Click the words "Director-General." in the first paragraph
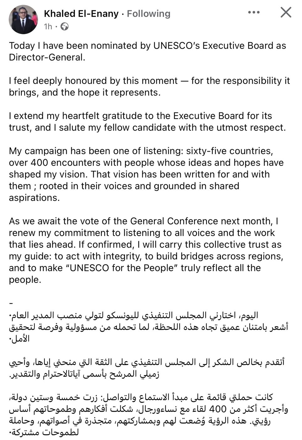Image resolution: width=302 pixels, height=440 pixels. coord(47,58)
